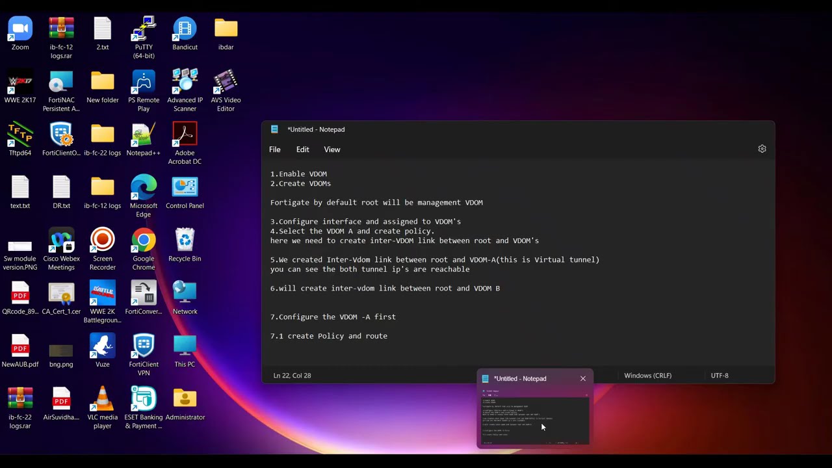Open the ibdar folder icon

click(x=226, y=34)
